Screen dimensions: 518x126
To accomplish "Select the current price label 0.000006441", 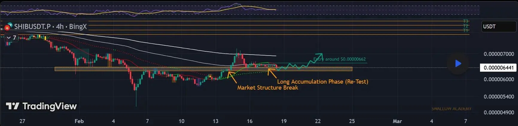I will (x=498, y=68).
